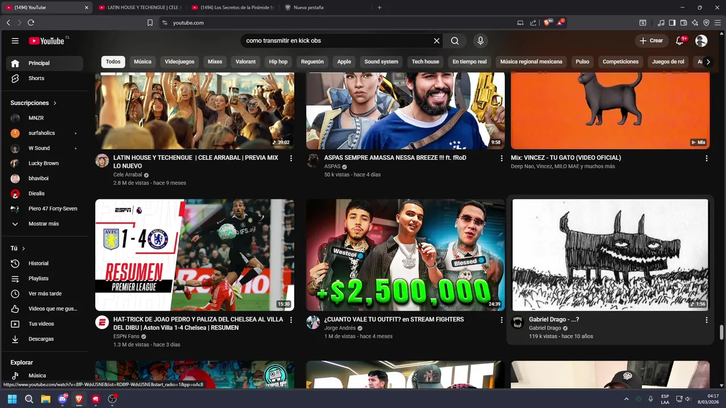Viewport: 726px width, 408px height.
Task: Expand Mostrar más subscriptions
Action: pyautogui.click(x=44, y=224)
